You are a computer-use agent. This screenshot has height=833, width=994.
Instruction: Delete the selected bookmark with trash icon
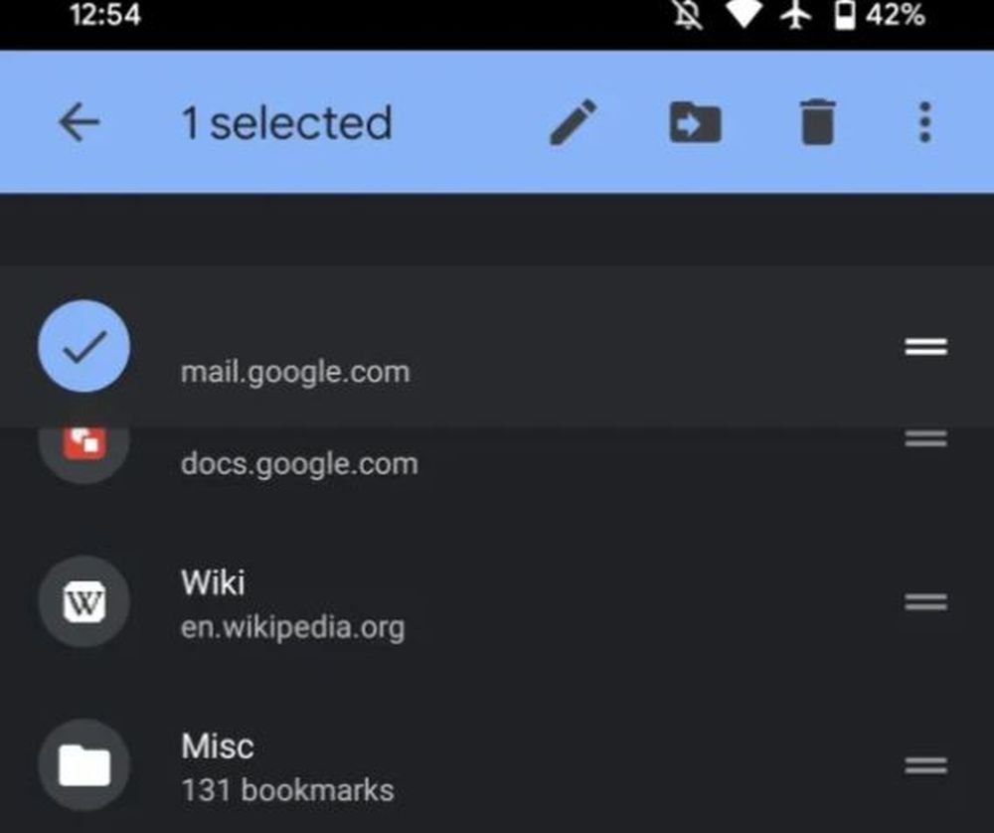pyautogui.click(x=817, y=123)
